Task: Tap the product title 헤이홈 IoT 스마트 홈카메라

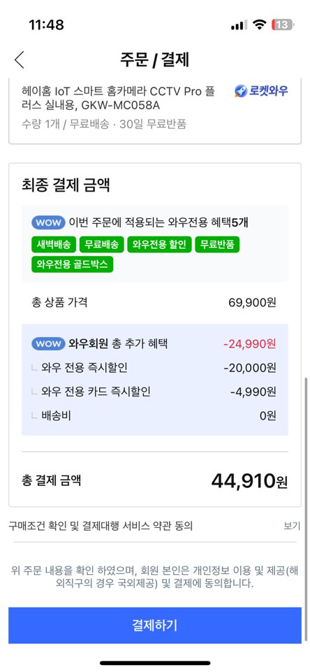Action: [119, 98]
